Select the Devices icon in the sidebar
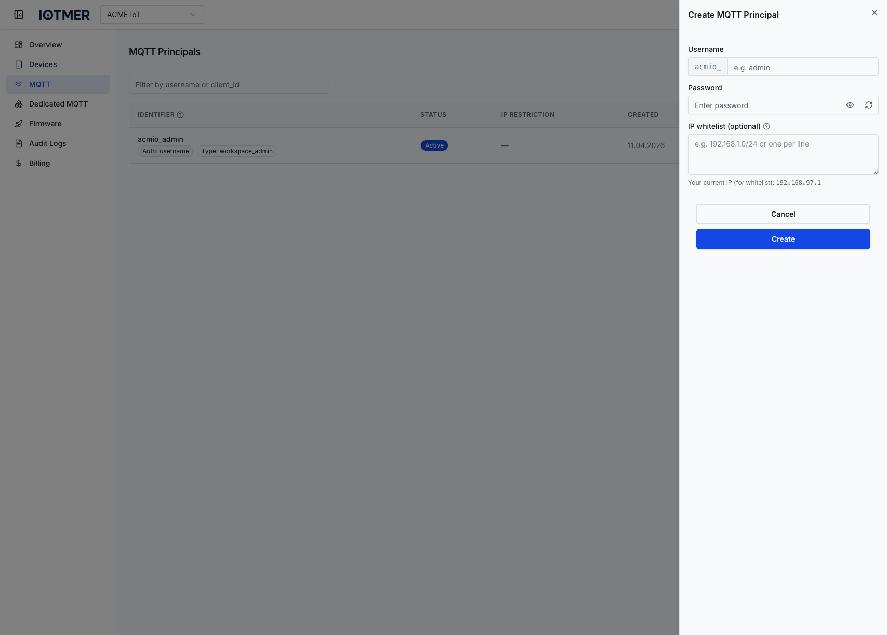The width and height of the screenshot is (887, 635). coord(18,64)
